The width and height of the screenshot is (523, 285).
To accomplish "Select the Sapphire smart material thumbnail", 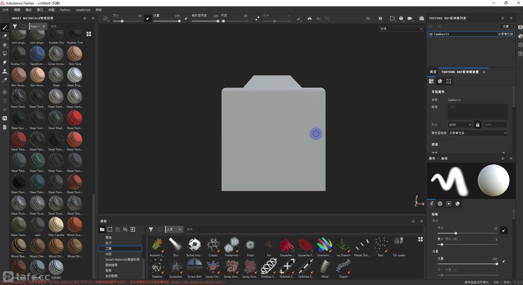I will [x=37, y=54].
